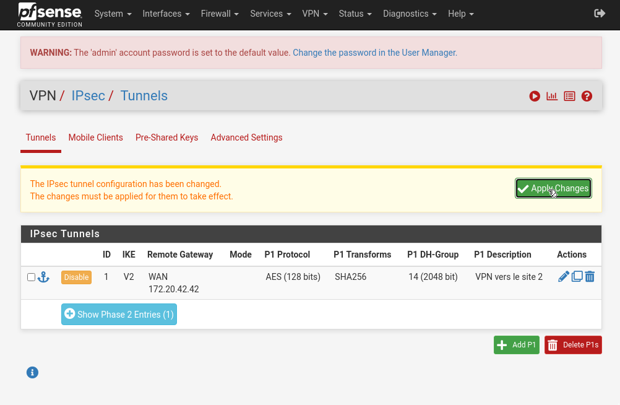
Task: Open the Firewall dropdown menu
Action: tap(220, 14)
